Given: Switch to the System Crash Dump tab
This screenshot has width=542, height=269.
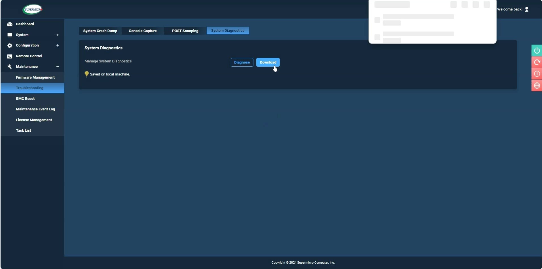Looking at the screenshot, I should pyautogui.click(x=100, y=31).
